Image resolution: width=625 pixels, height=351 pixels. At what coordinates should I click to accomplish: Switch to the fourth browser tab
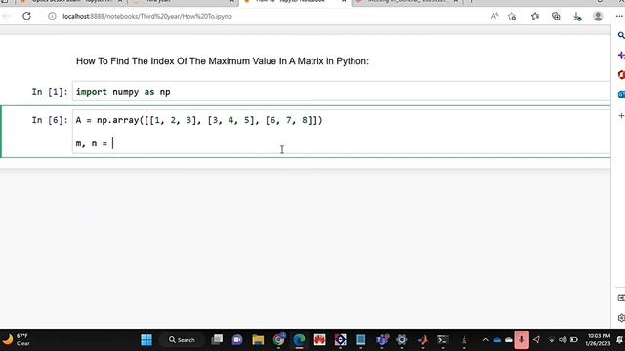(x=406, y=2)
